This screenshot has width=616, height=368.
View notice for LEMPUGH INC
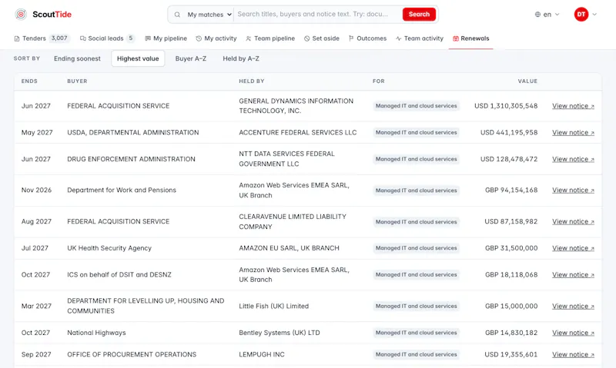point(573,354)
